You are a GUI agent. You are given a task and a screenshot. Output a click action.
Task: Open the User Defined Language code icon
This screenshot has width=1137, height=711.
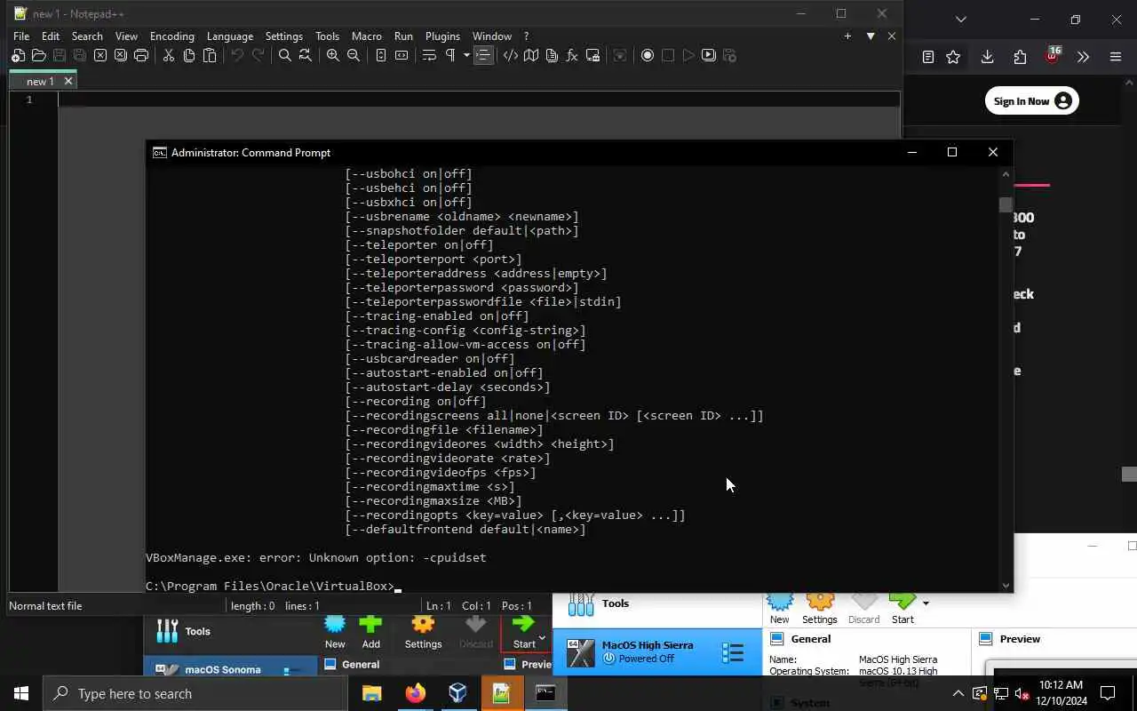point(511,55)
